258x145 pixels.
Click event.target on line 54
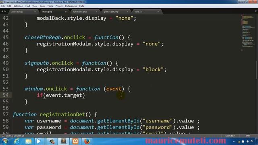(64, 95)
